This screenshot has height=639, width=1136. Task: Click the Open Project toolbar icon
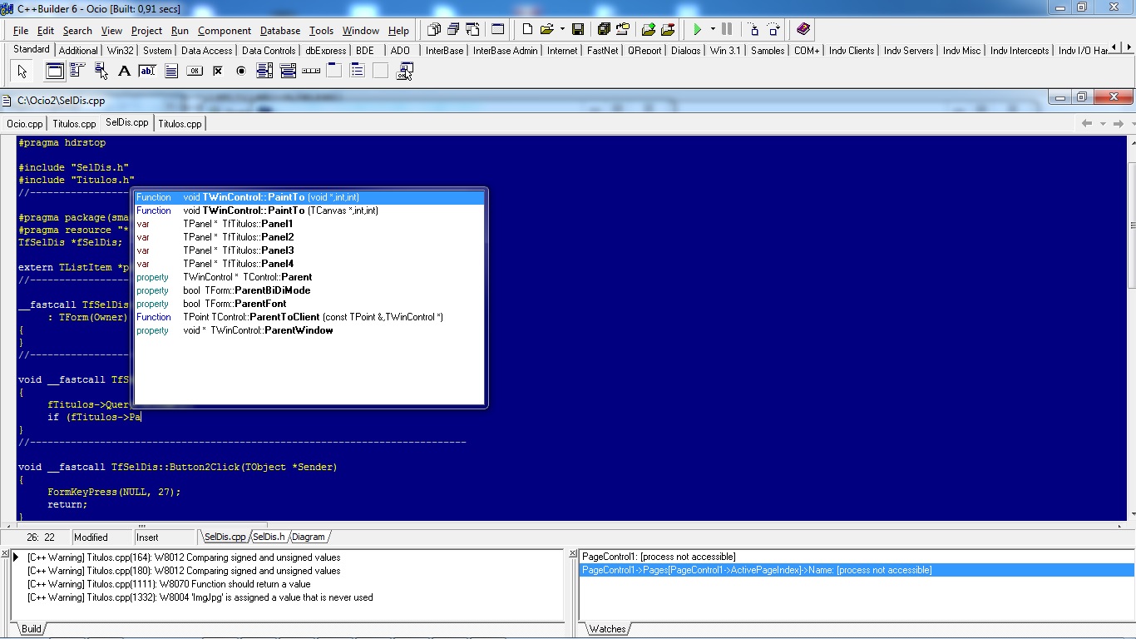(622, 30)
